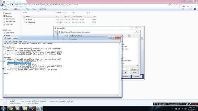Sort files by Name column header

25,13
